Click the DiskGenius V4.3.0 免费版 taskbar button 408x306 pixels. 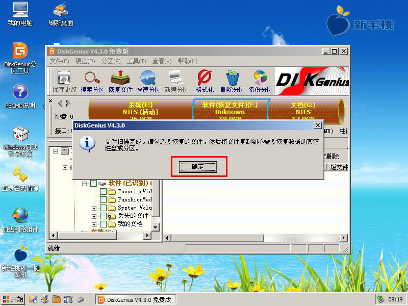point(135,300)
